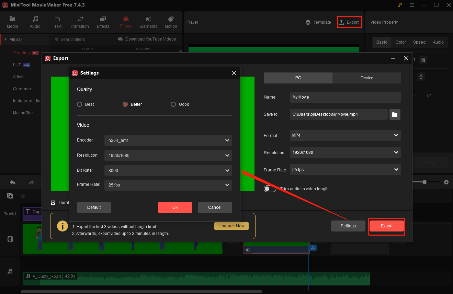Select the Artistic filter category
Screen dimensions: 453x294
pos(19,77)
